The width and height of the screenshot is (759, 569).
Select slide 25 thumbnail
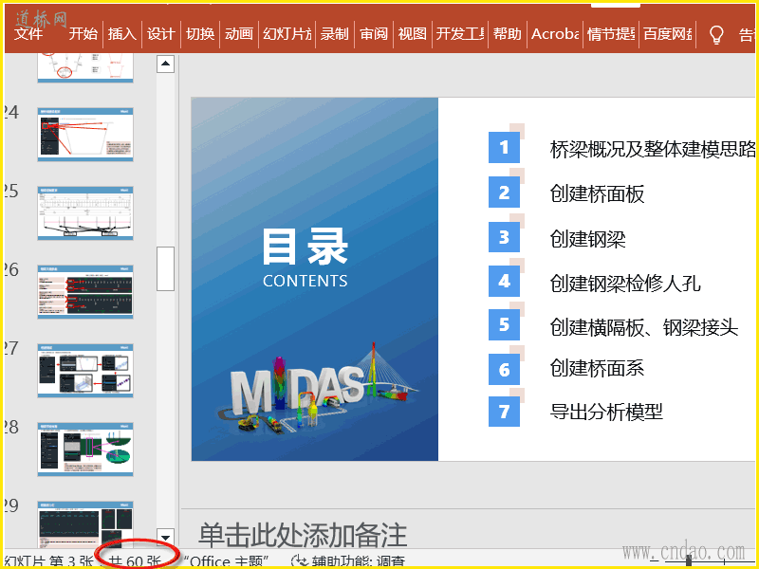click(x=85, y=213)
